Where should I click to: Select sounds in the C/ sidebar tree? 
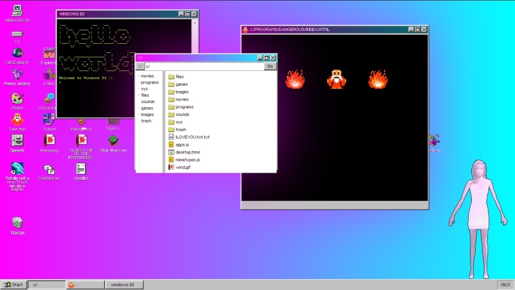148,102
